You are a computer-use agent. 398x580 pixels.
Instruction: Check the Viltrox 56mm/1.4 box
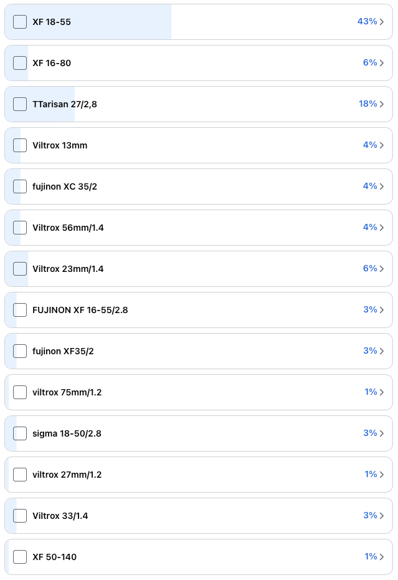click(20, 228)
